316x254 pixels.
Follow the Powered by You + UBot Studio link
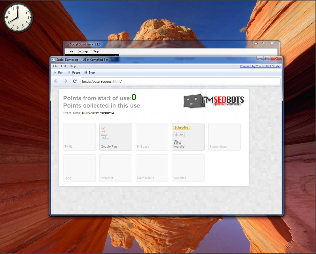point(260,66)
